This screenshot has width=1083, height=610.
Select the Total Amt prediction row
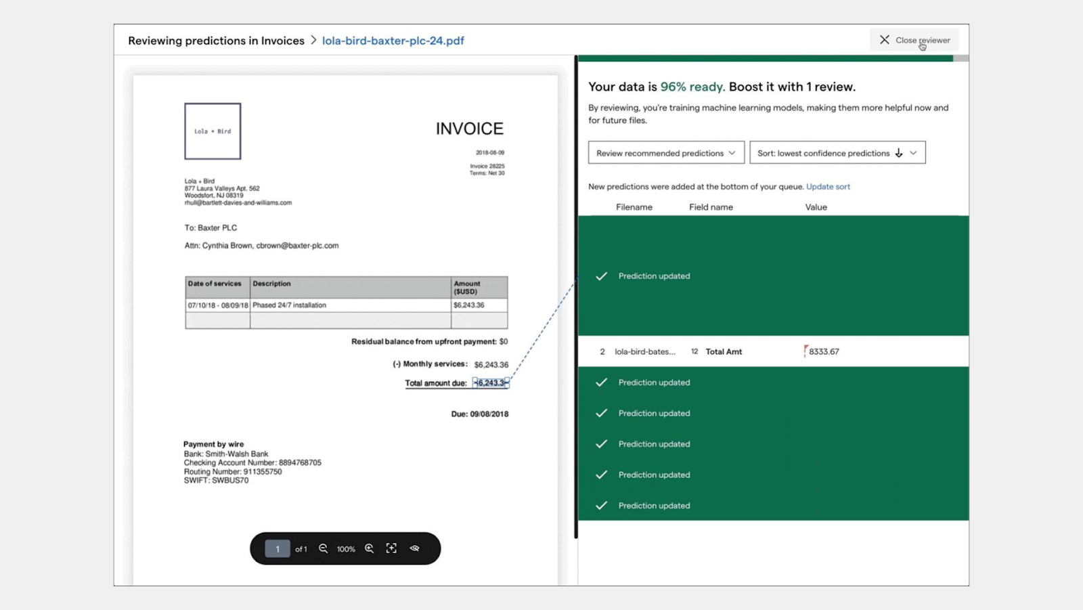[x=773, y=351]
